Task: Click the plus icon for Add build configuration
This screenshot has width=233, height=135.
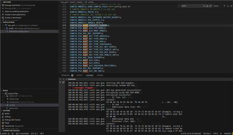Action: [7, 31]
